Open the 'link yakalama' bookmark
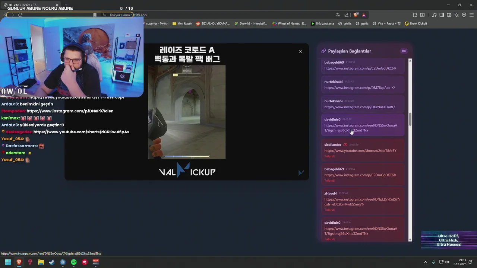This screenshot has height=268, width=477. (322, 23)
